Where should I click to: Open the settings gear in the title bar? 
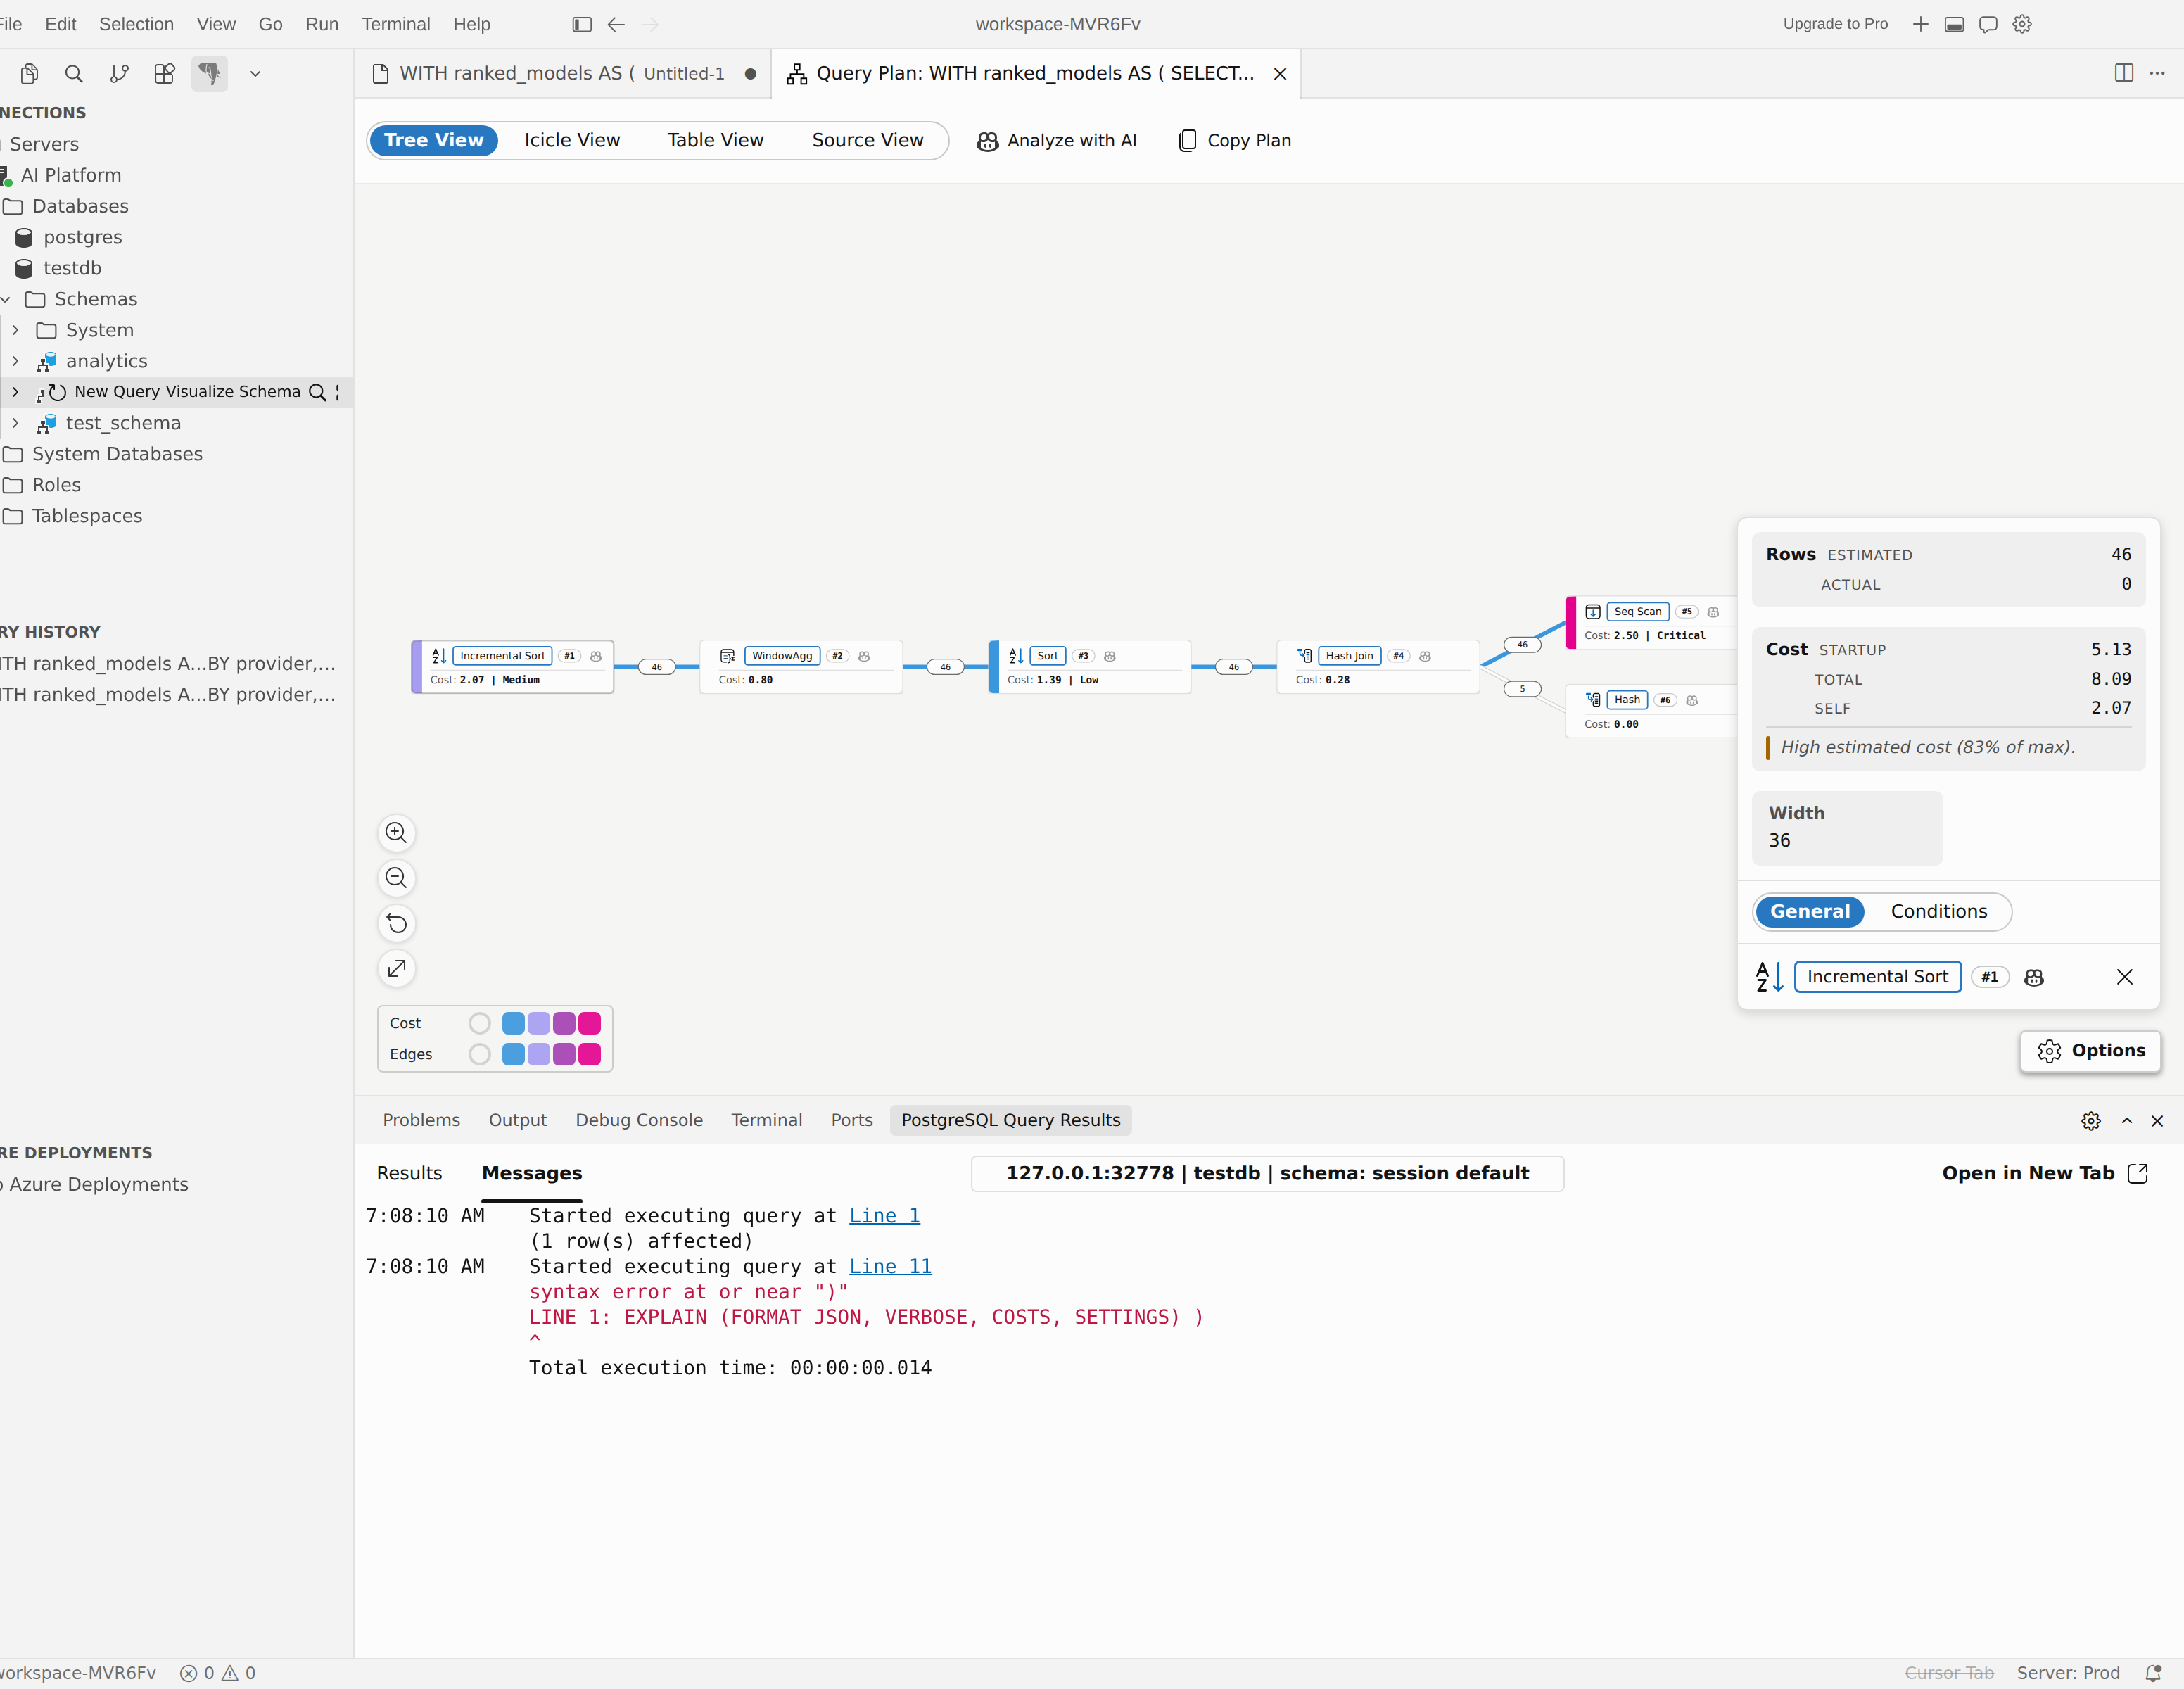click(x=2022, y=24)
